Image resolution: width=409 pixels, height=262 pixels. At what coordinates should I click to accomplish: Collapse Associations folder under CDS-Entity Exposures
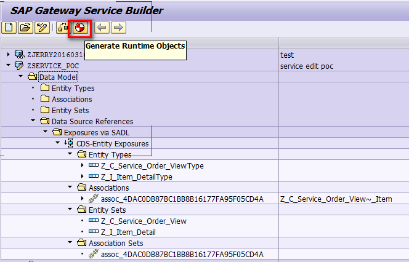click(x=70, y=187)
